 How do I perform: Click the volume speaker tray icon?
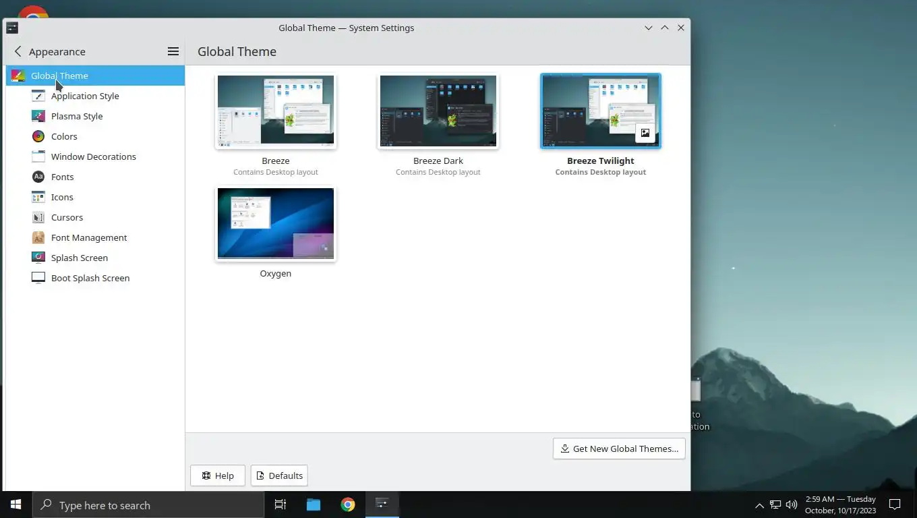pos(792,505)
